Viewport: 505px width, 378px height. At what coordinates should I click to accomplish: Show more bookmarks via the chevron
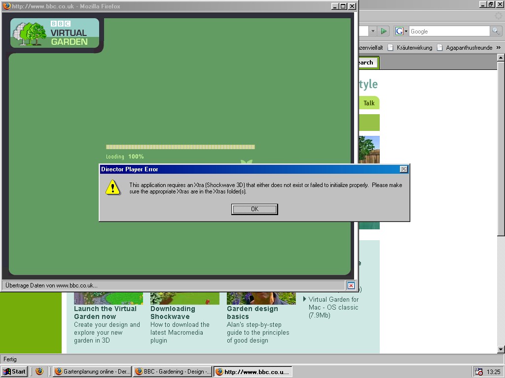498,47
